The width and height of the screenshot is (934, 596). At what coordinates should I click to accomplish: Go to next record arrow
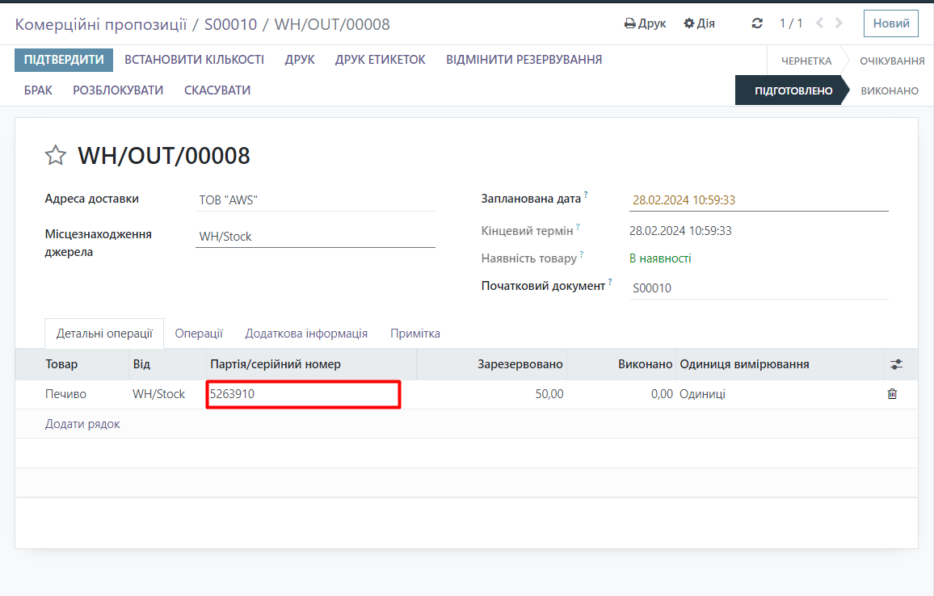(x=839, y=23)
